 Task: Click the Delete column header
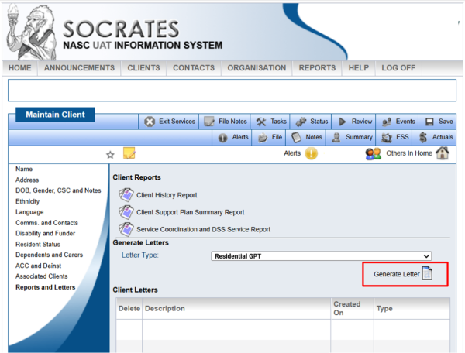tap(129, 309)
